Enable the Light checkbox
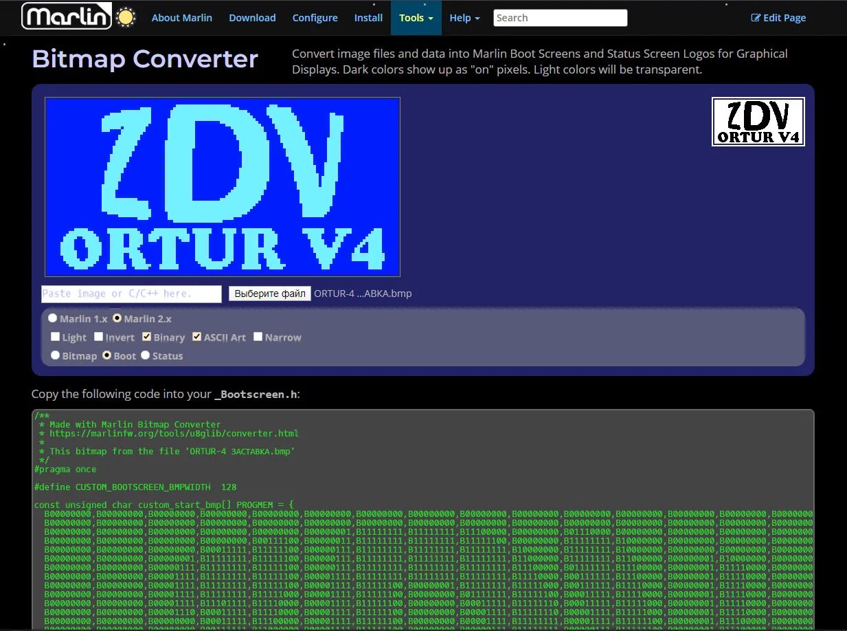Viewport: 847px width, 631px height. (x=56, y=337)
